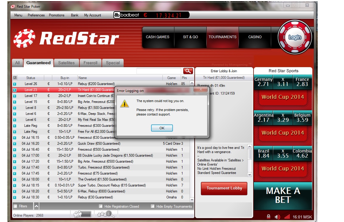The image size is (344, 222).
Task: Click the red magnifier search button
Action: point(188,71)
